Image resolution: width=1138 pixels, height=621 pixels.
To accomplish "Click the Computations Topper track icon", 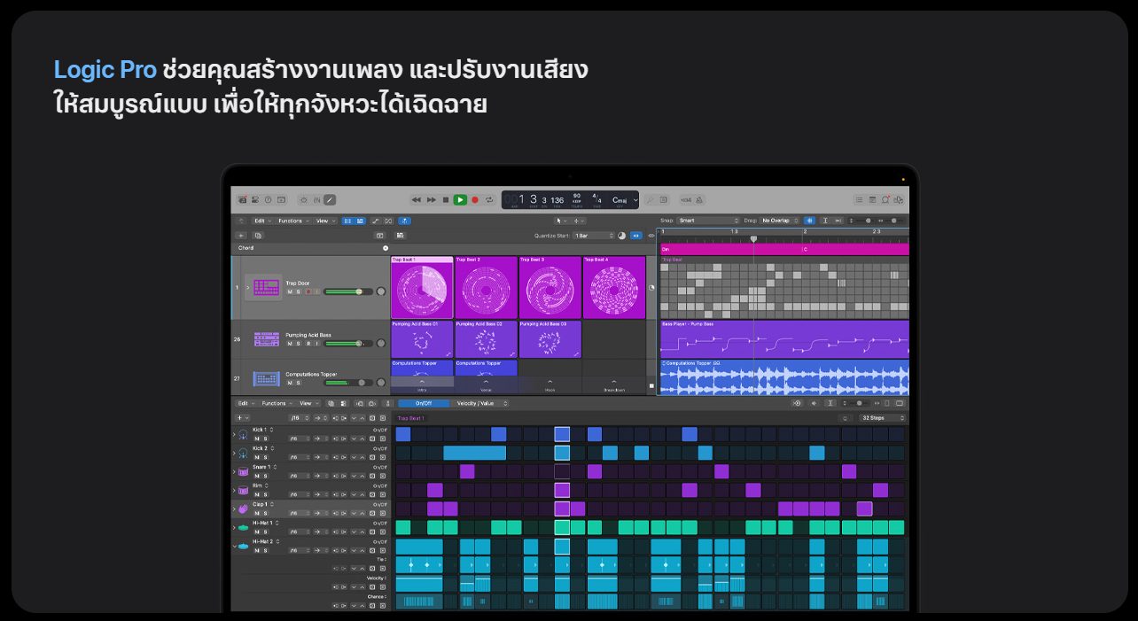I will pyautogui.click(x=266, y=378).
